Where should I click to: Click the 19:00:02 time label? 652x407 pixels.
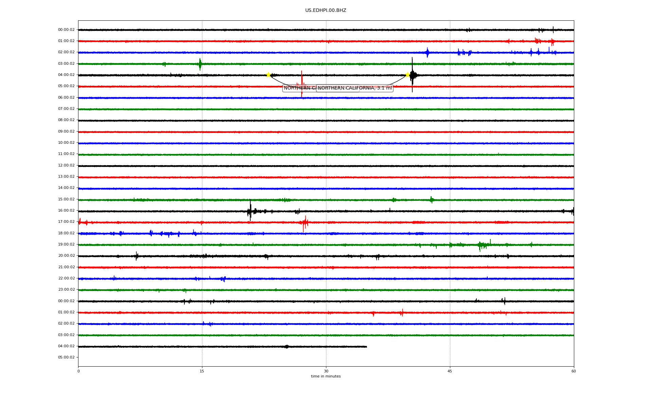tap(66, 245)
